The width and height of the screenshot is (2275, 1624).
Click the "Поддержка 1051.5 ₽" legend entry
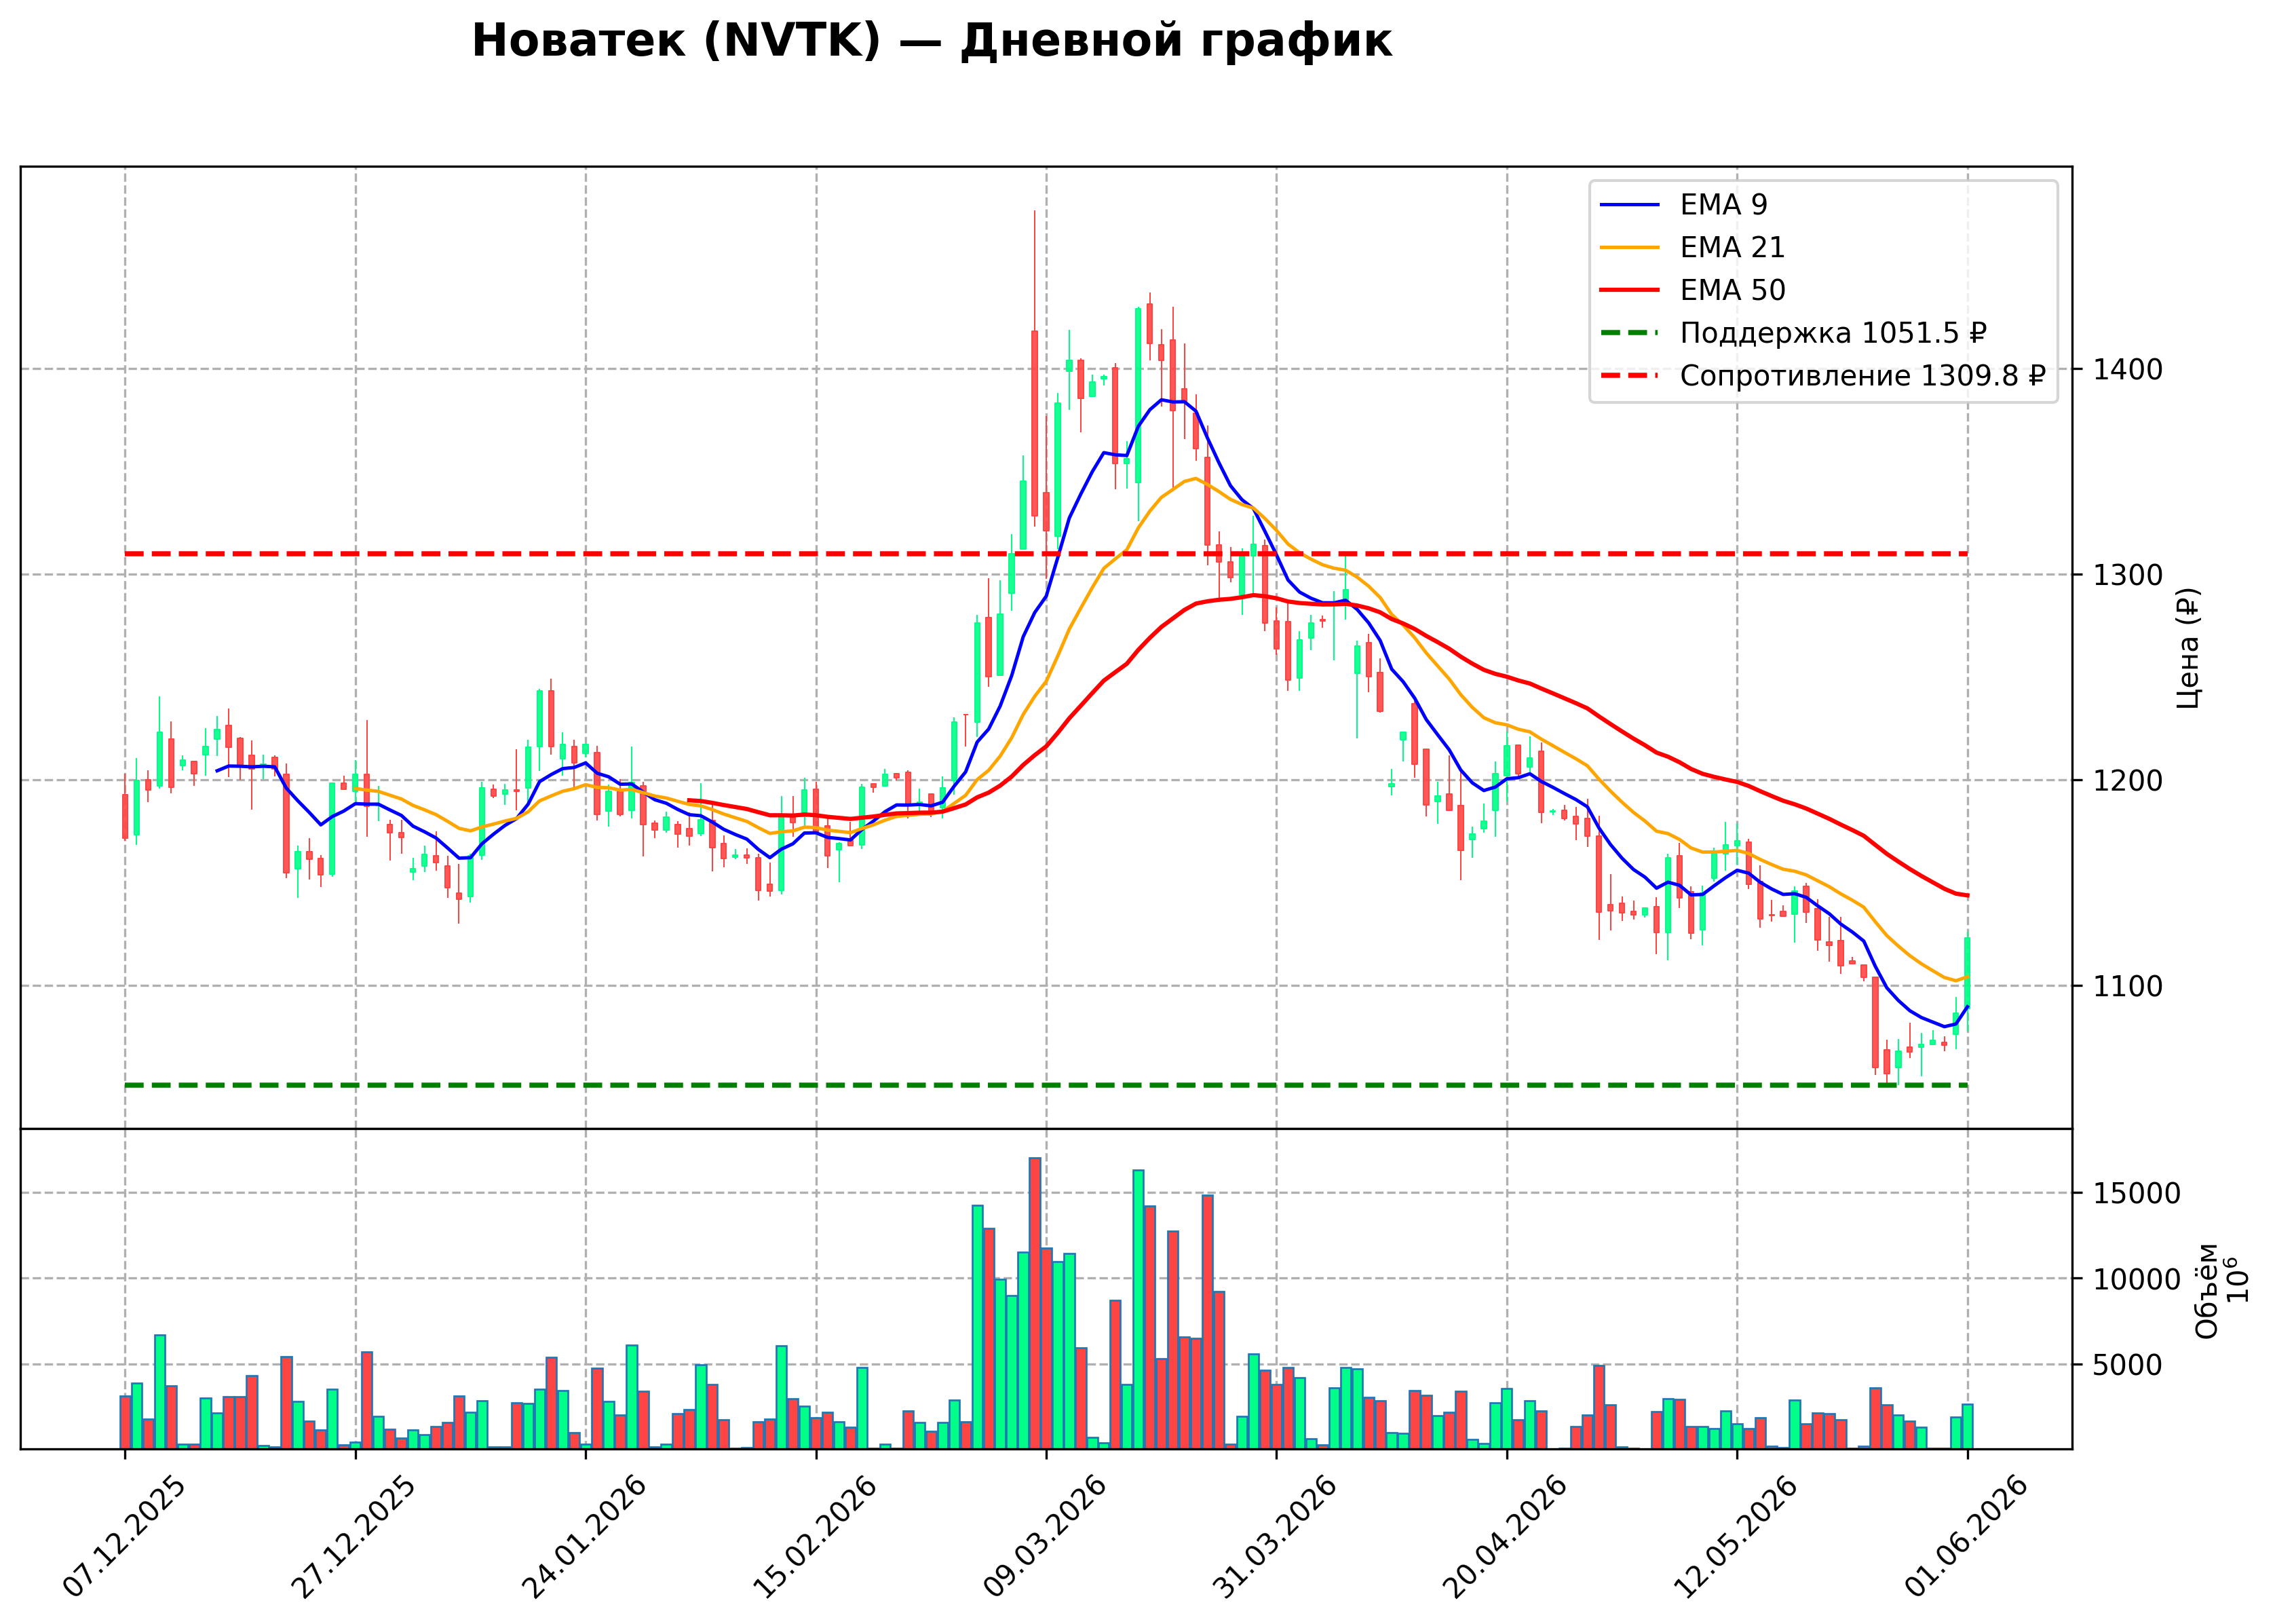[x=1833, y=333]
